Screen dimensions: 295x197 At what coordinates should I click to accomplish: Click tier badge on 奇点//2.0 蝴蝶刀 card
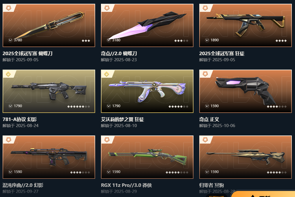pyautogui.click(x=107, y=8)
